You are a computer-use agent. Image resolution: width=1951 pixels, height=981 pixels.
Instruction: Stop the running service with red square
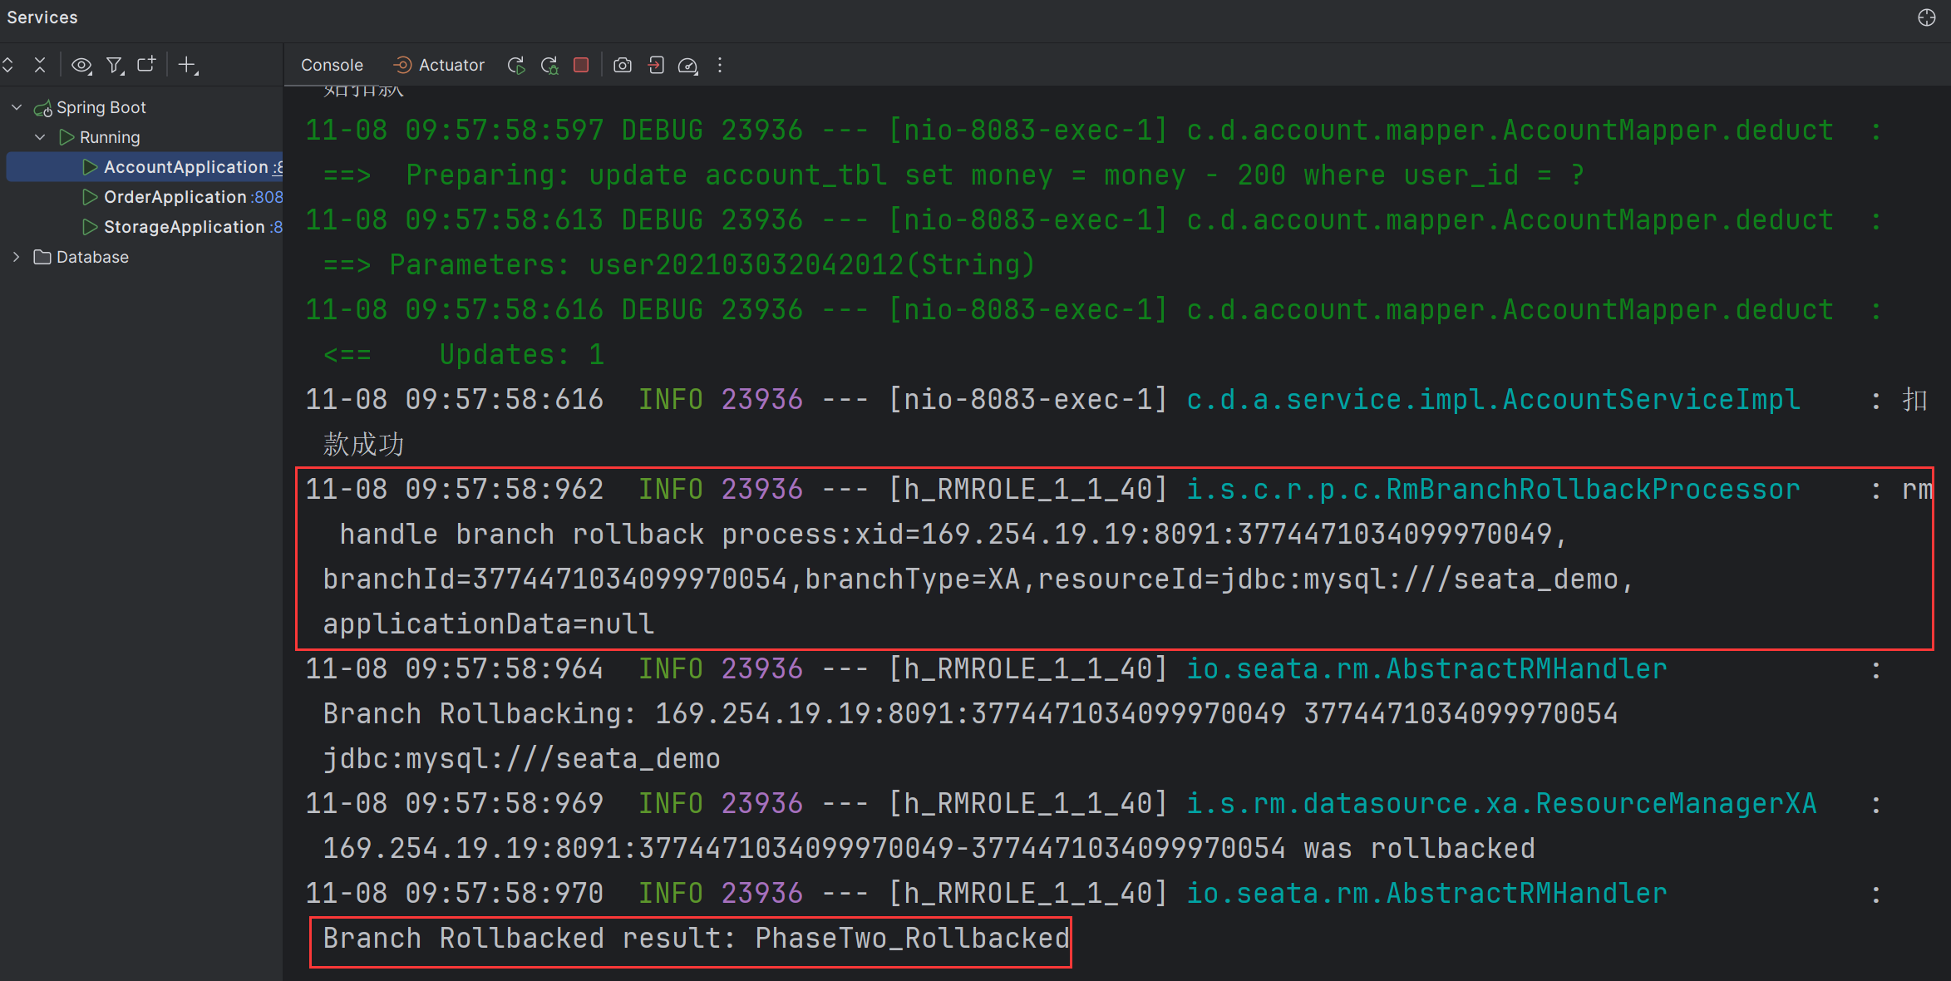point(581,65)
